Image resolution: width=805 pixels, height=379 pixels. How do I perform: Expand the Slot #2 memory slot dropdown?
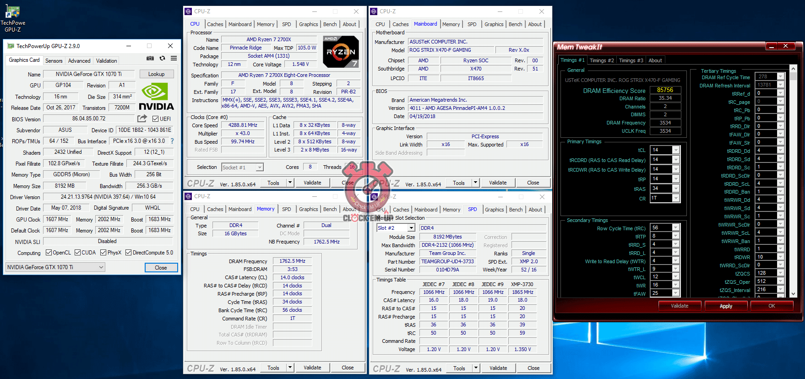click(x=411, y=228)
